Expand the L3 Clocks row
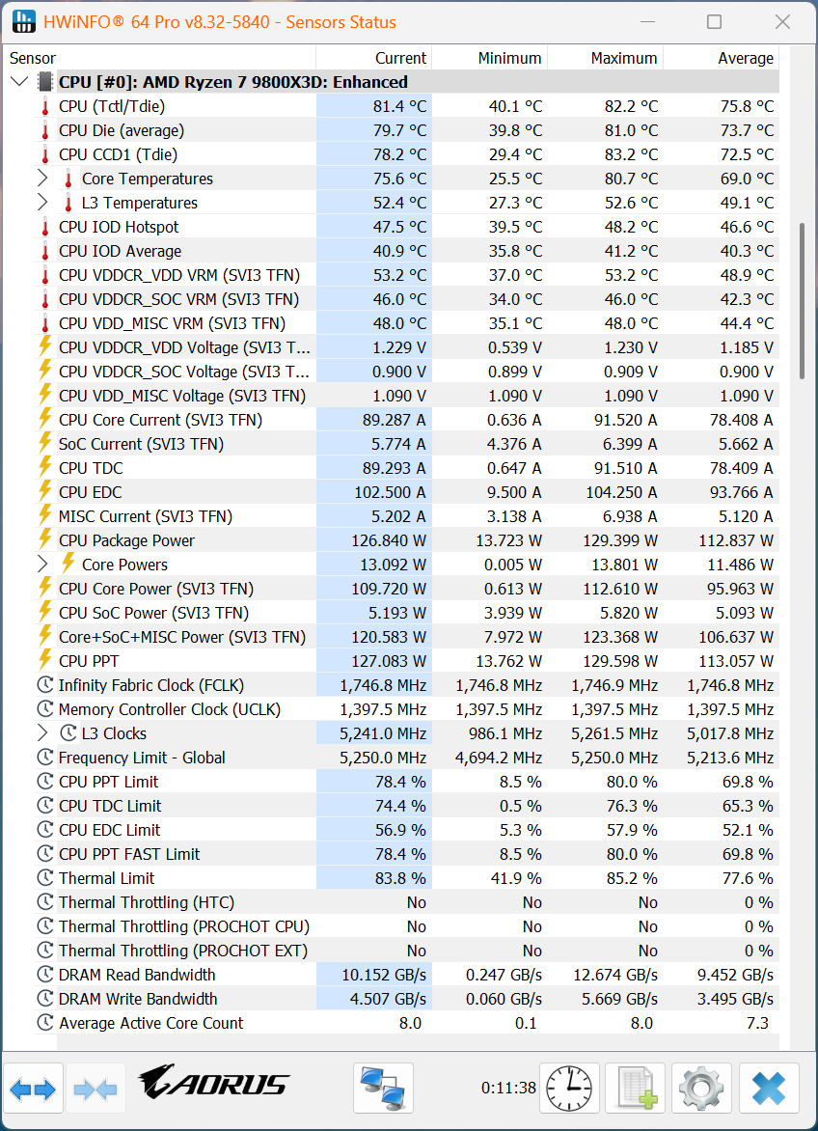 (42, 733)
